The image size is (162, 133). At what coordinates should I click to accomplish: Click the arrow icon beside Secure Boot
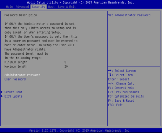click(2, 92)
